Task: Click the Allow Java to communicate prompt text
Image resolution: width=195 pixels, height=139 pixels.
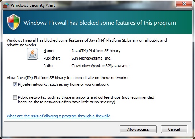Action: pyautogui.click(x=67, y=78)
